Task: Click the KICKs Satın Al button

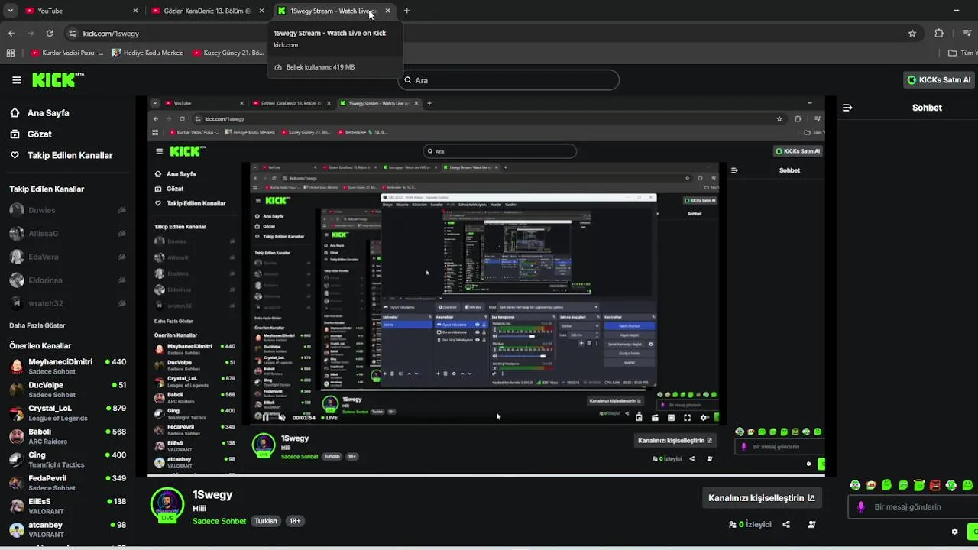Action: point(938,80)
